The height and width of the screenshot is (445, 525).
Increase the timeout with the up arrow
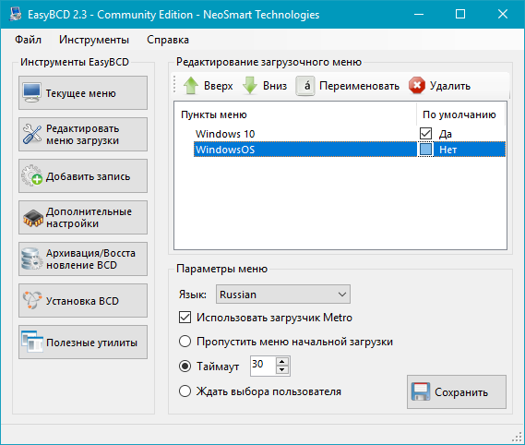coord(282,362)
